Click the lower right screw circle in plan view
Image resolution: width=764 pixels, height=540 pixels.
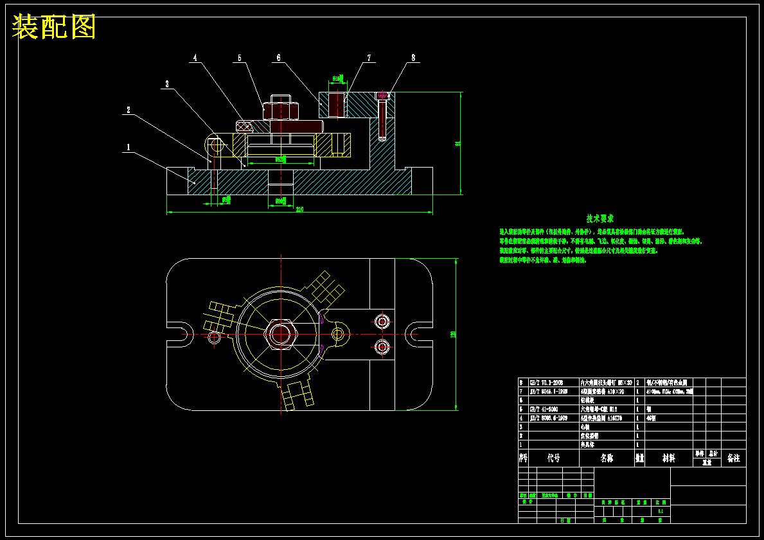coord(382,347)
